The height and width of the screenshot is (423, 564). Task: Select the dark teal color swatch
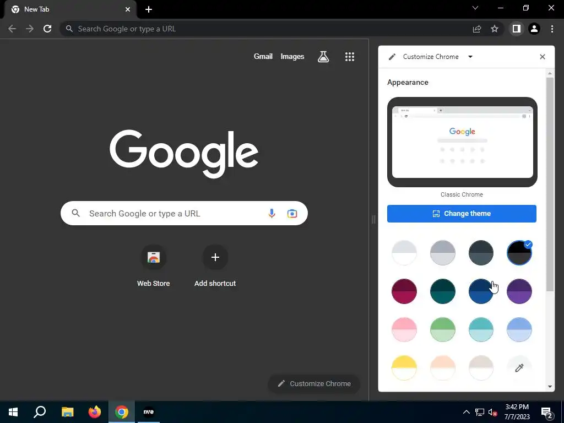pos(442,291)
